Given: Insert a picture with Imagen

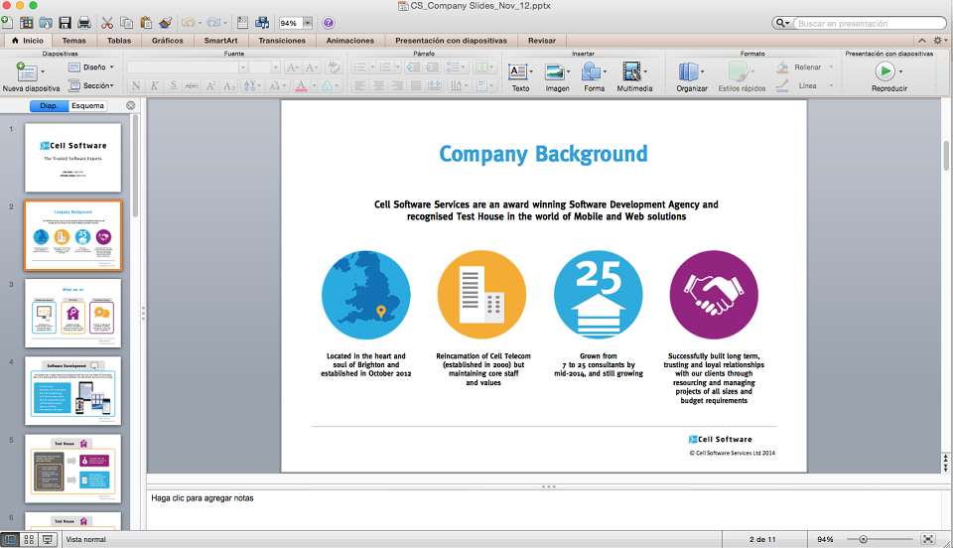Looking at the screenshot, I should (557, 77).
